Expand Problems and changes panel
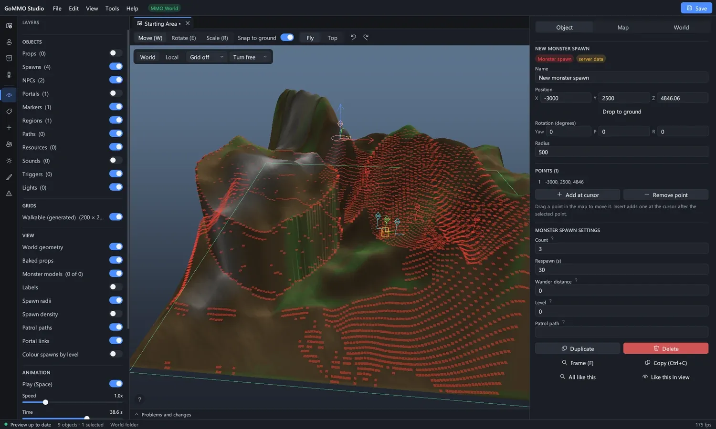The width and height of the screenshot is (716, 429). click(x=163, y=415)
